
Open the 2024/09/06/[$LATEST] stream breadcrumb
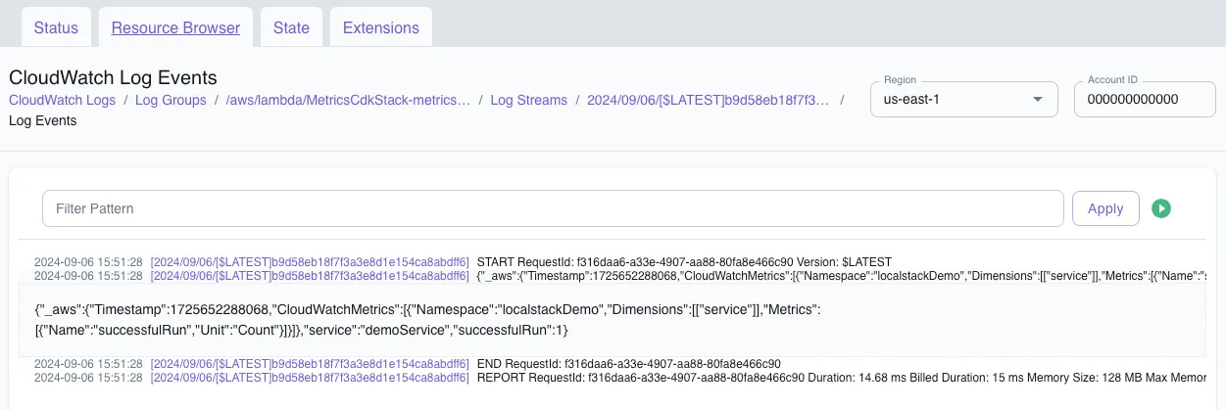pyautogui.click(x=708, y=100)
